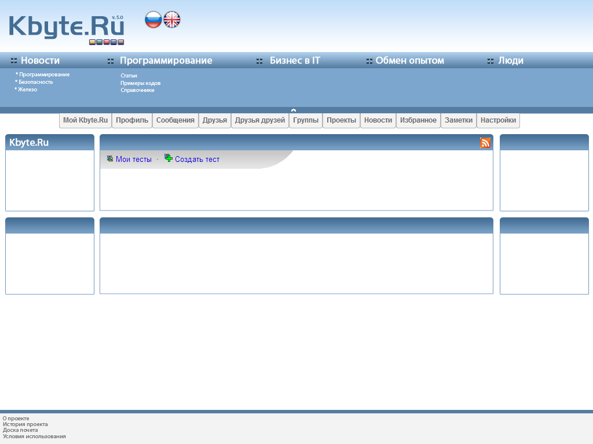The height and width of the screenshot is (444, 593).
Task: Select the Заметки tab
Action: (459, 120)
